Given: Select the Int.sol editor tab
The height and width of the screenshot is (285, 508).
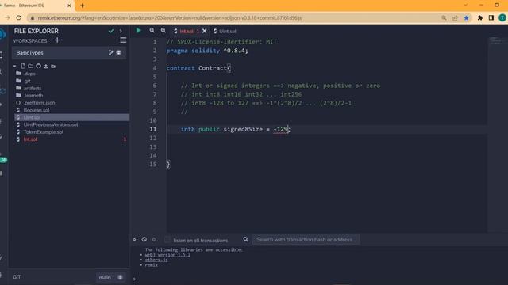Looking at the screenshot, I should pos(187,32).
